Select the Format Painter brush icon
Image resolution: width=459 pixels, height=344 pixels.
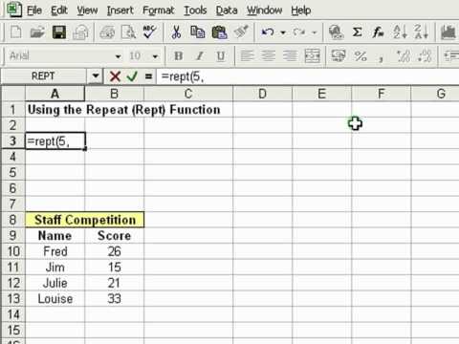pyautogui.click(x=241, y=32)
